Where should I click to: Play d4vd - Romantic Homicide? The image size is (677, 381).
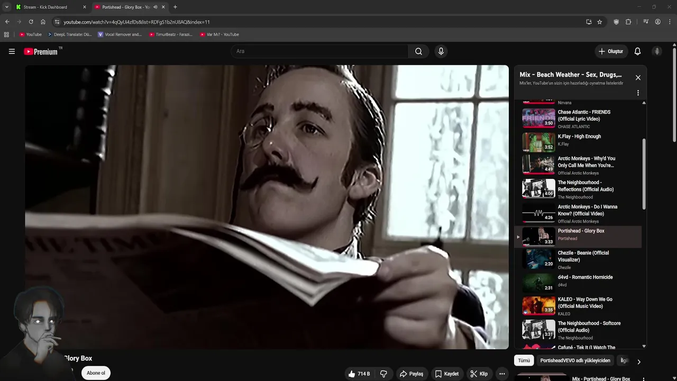[578, 283]
